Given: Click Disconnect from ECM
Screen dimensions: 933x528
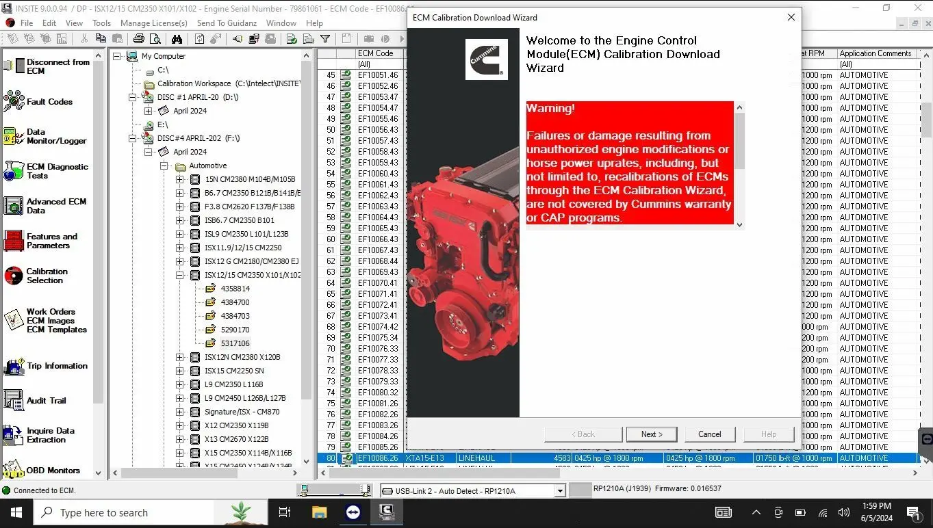Looking at the screenshot, I should tap(47, 66).
